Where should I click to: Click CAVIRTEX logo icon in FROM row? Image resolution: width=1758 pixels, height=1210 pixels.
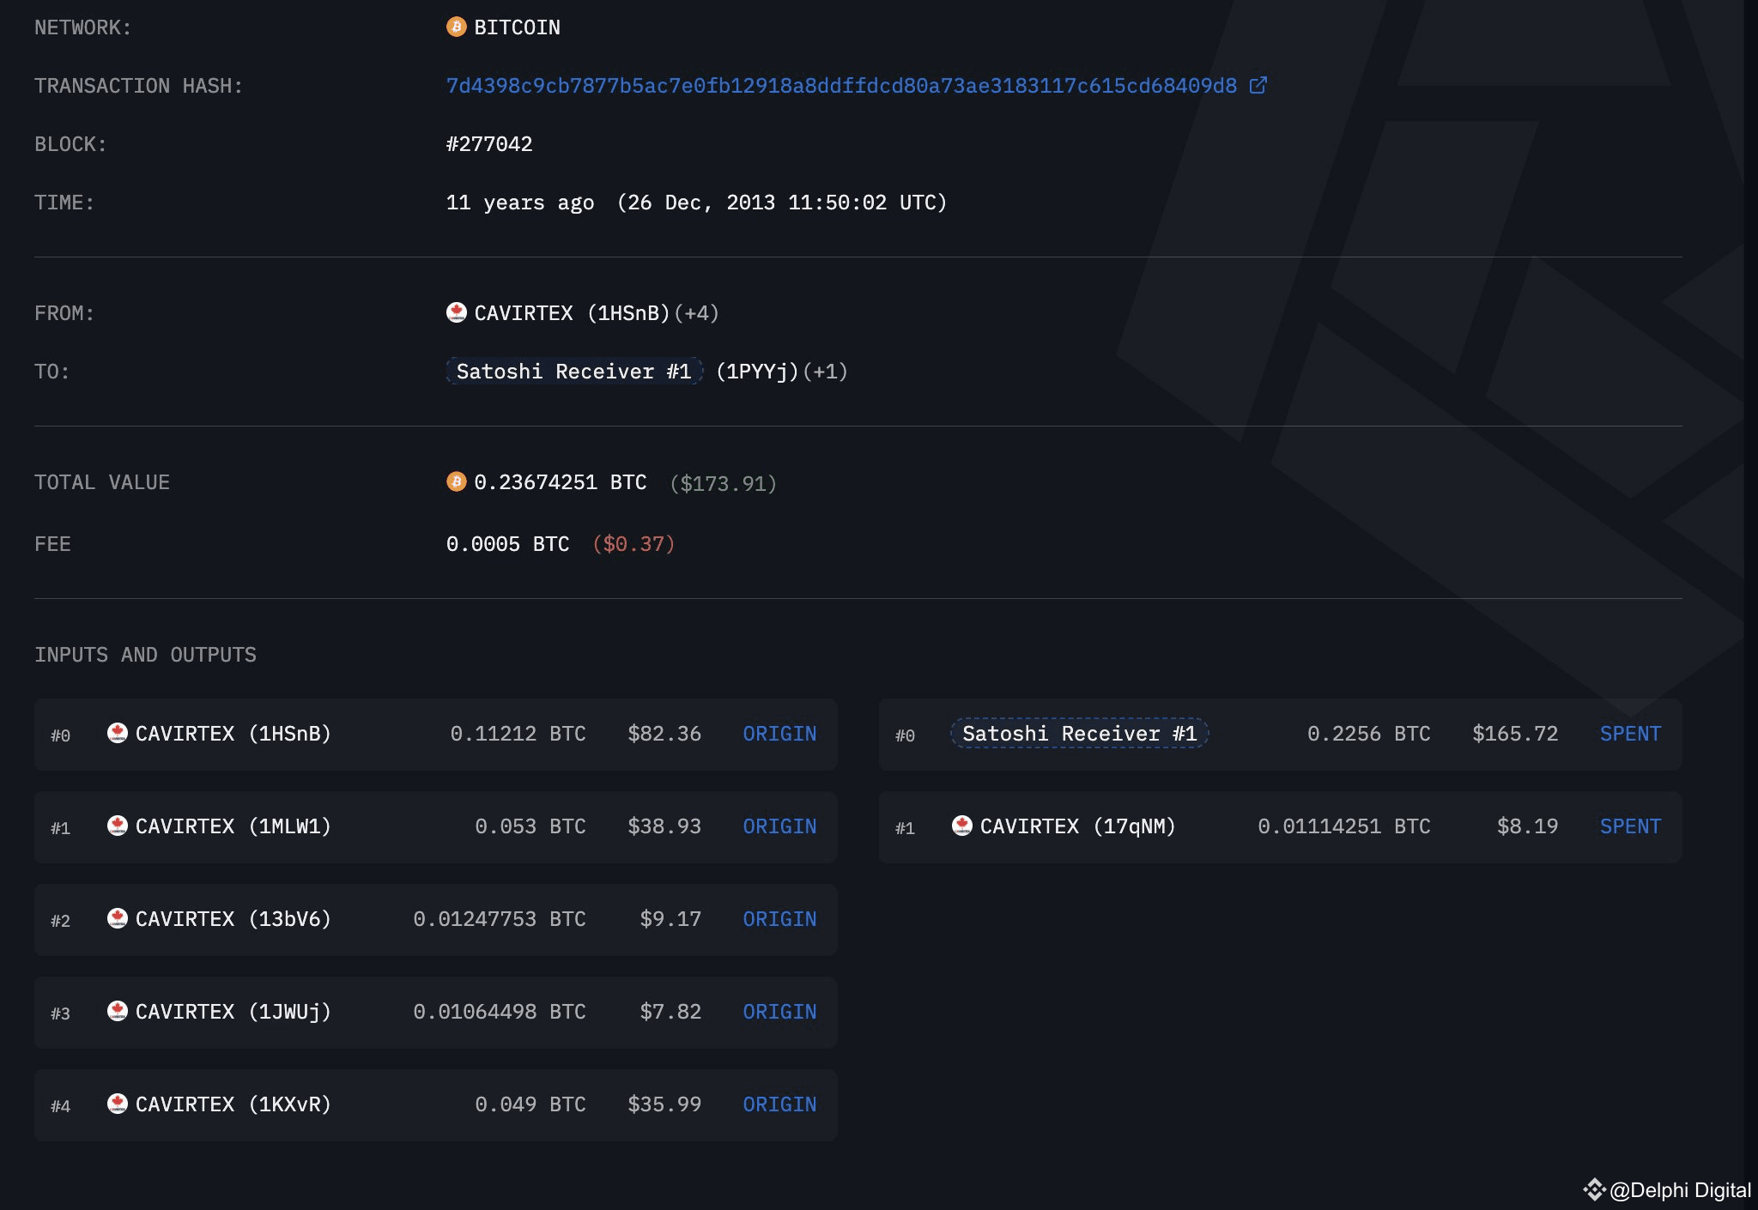[x=456, y=312]
